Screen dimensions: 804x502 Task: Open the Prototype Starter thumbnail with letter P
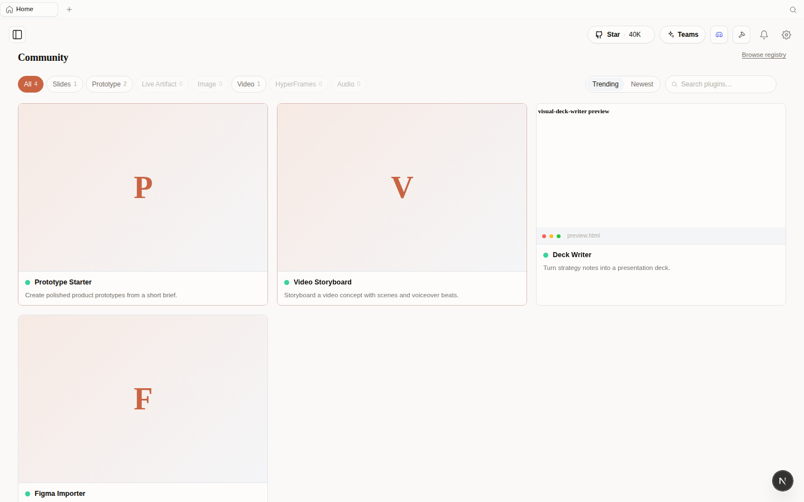pyautogui.click(x=143, y=187)
